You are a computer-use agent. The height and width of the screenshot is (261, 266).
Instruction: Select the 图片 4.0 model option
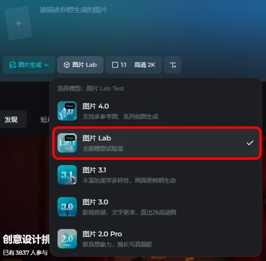click(x=157, y=111)
